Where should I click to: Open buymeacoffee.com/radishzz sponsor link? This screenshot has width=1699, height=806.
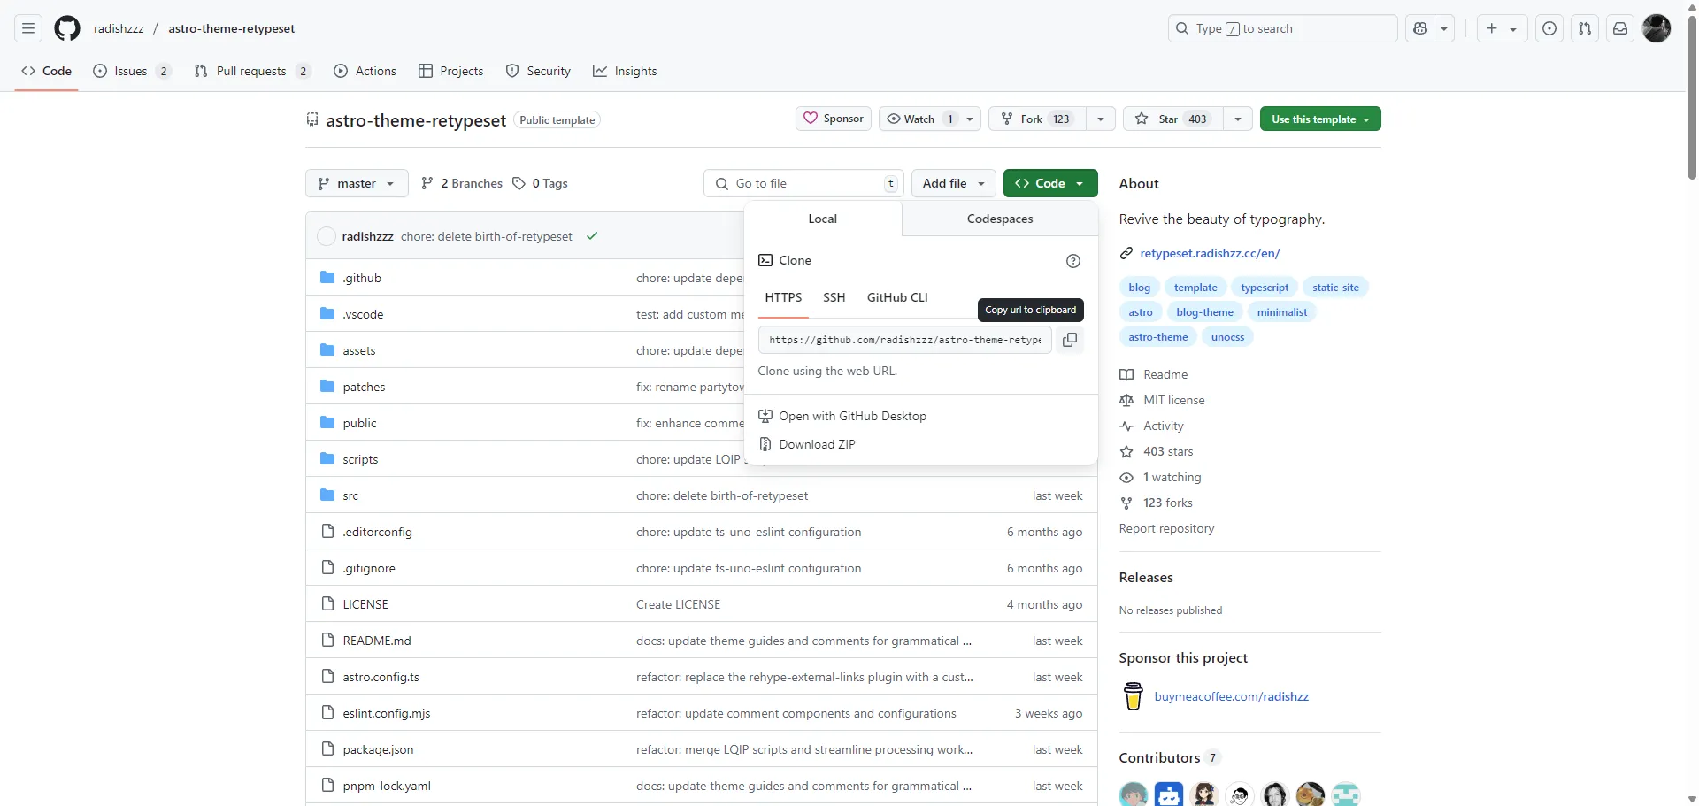(1231, 696)
